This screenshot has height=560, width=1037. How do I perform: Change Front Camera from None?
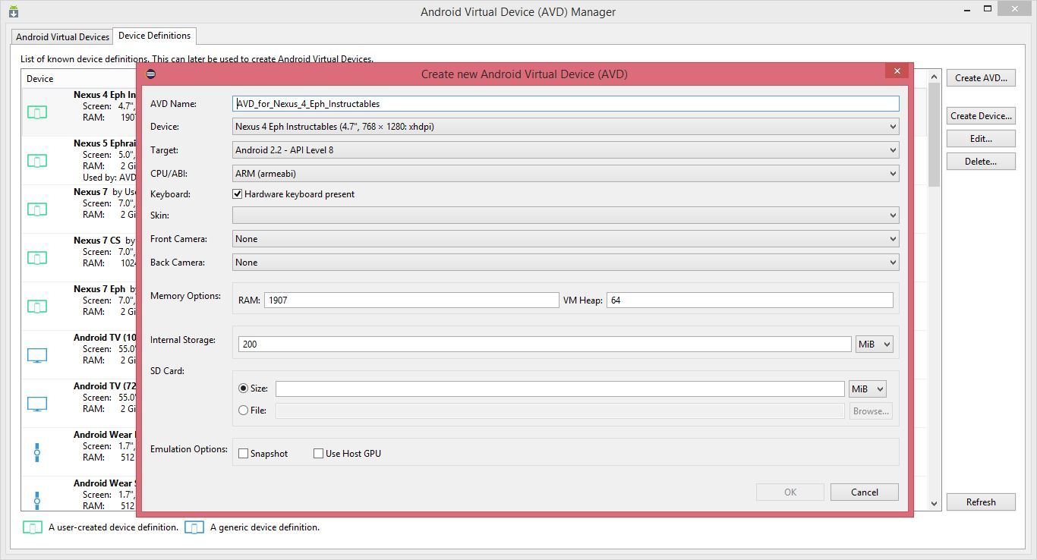tap(892, 238)
